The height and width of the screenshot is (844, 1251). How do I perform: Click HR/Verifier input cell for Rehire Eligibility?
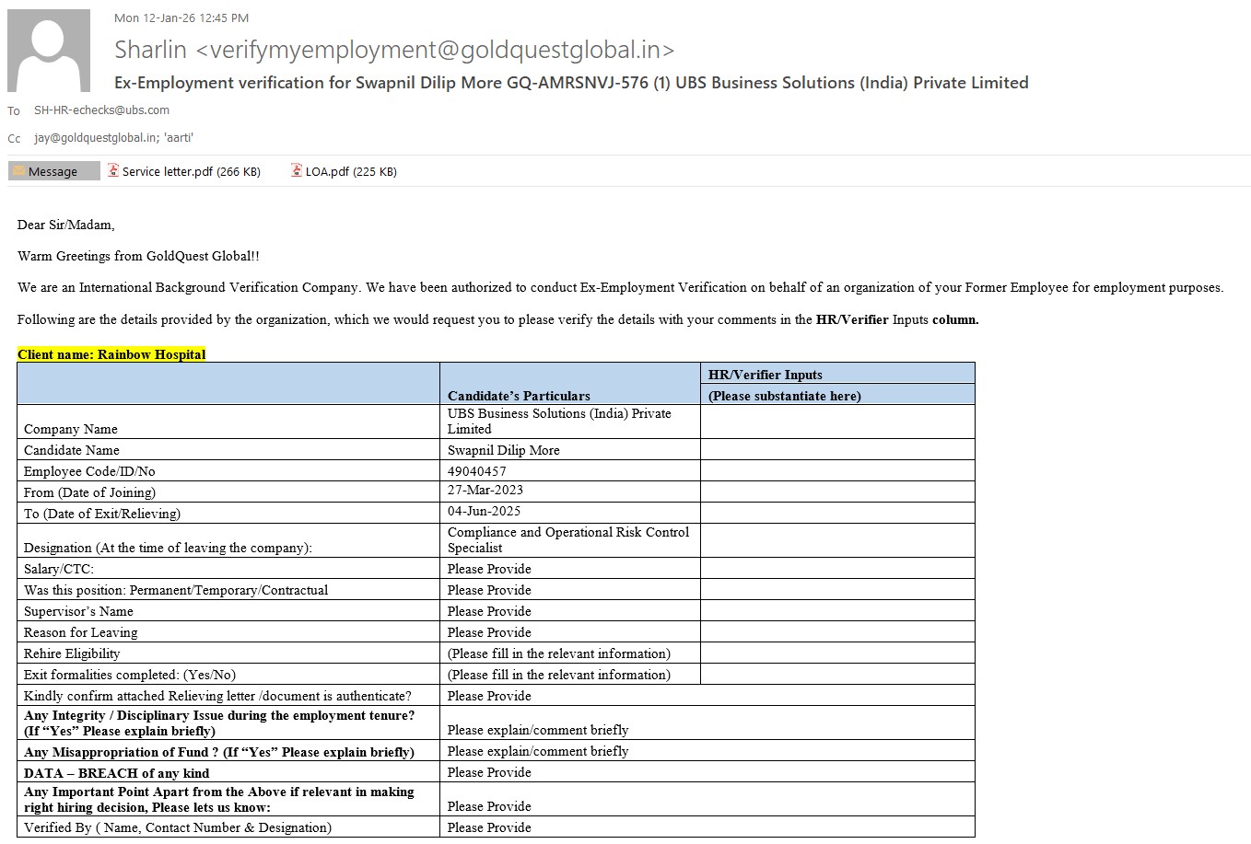[x=836, y=653]
